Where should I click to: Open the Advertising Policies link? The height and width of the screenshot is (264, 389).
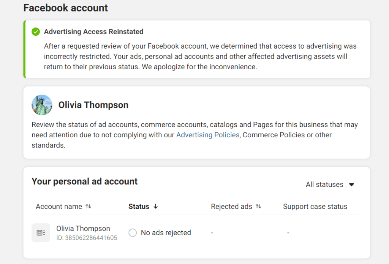pos(208,135)
